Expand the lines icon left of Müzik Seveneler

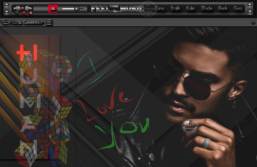point(4,23)
